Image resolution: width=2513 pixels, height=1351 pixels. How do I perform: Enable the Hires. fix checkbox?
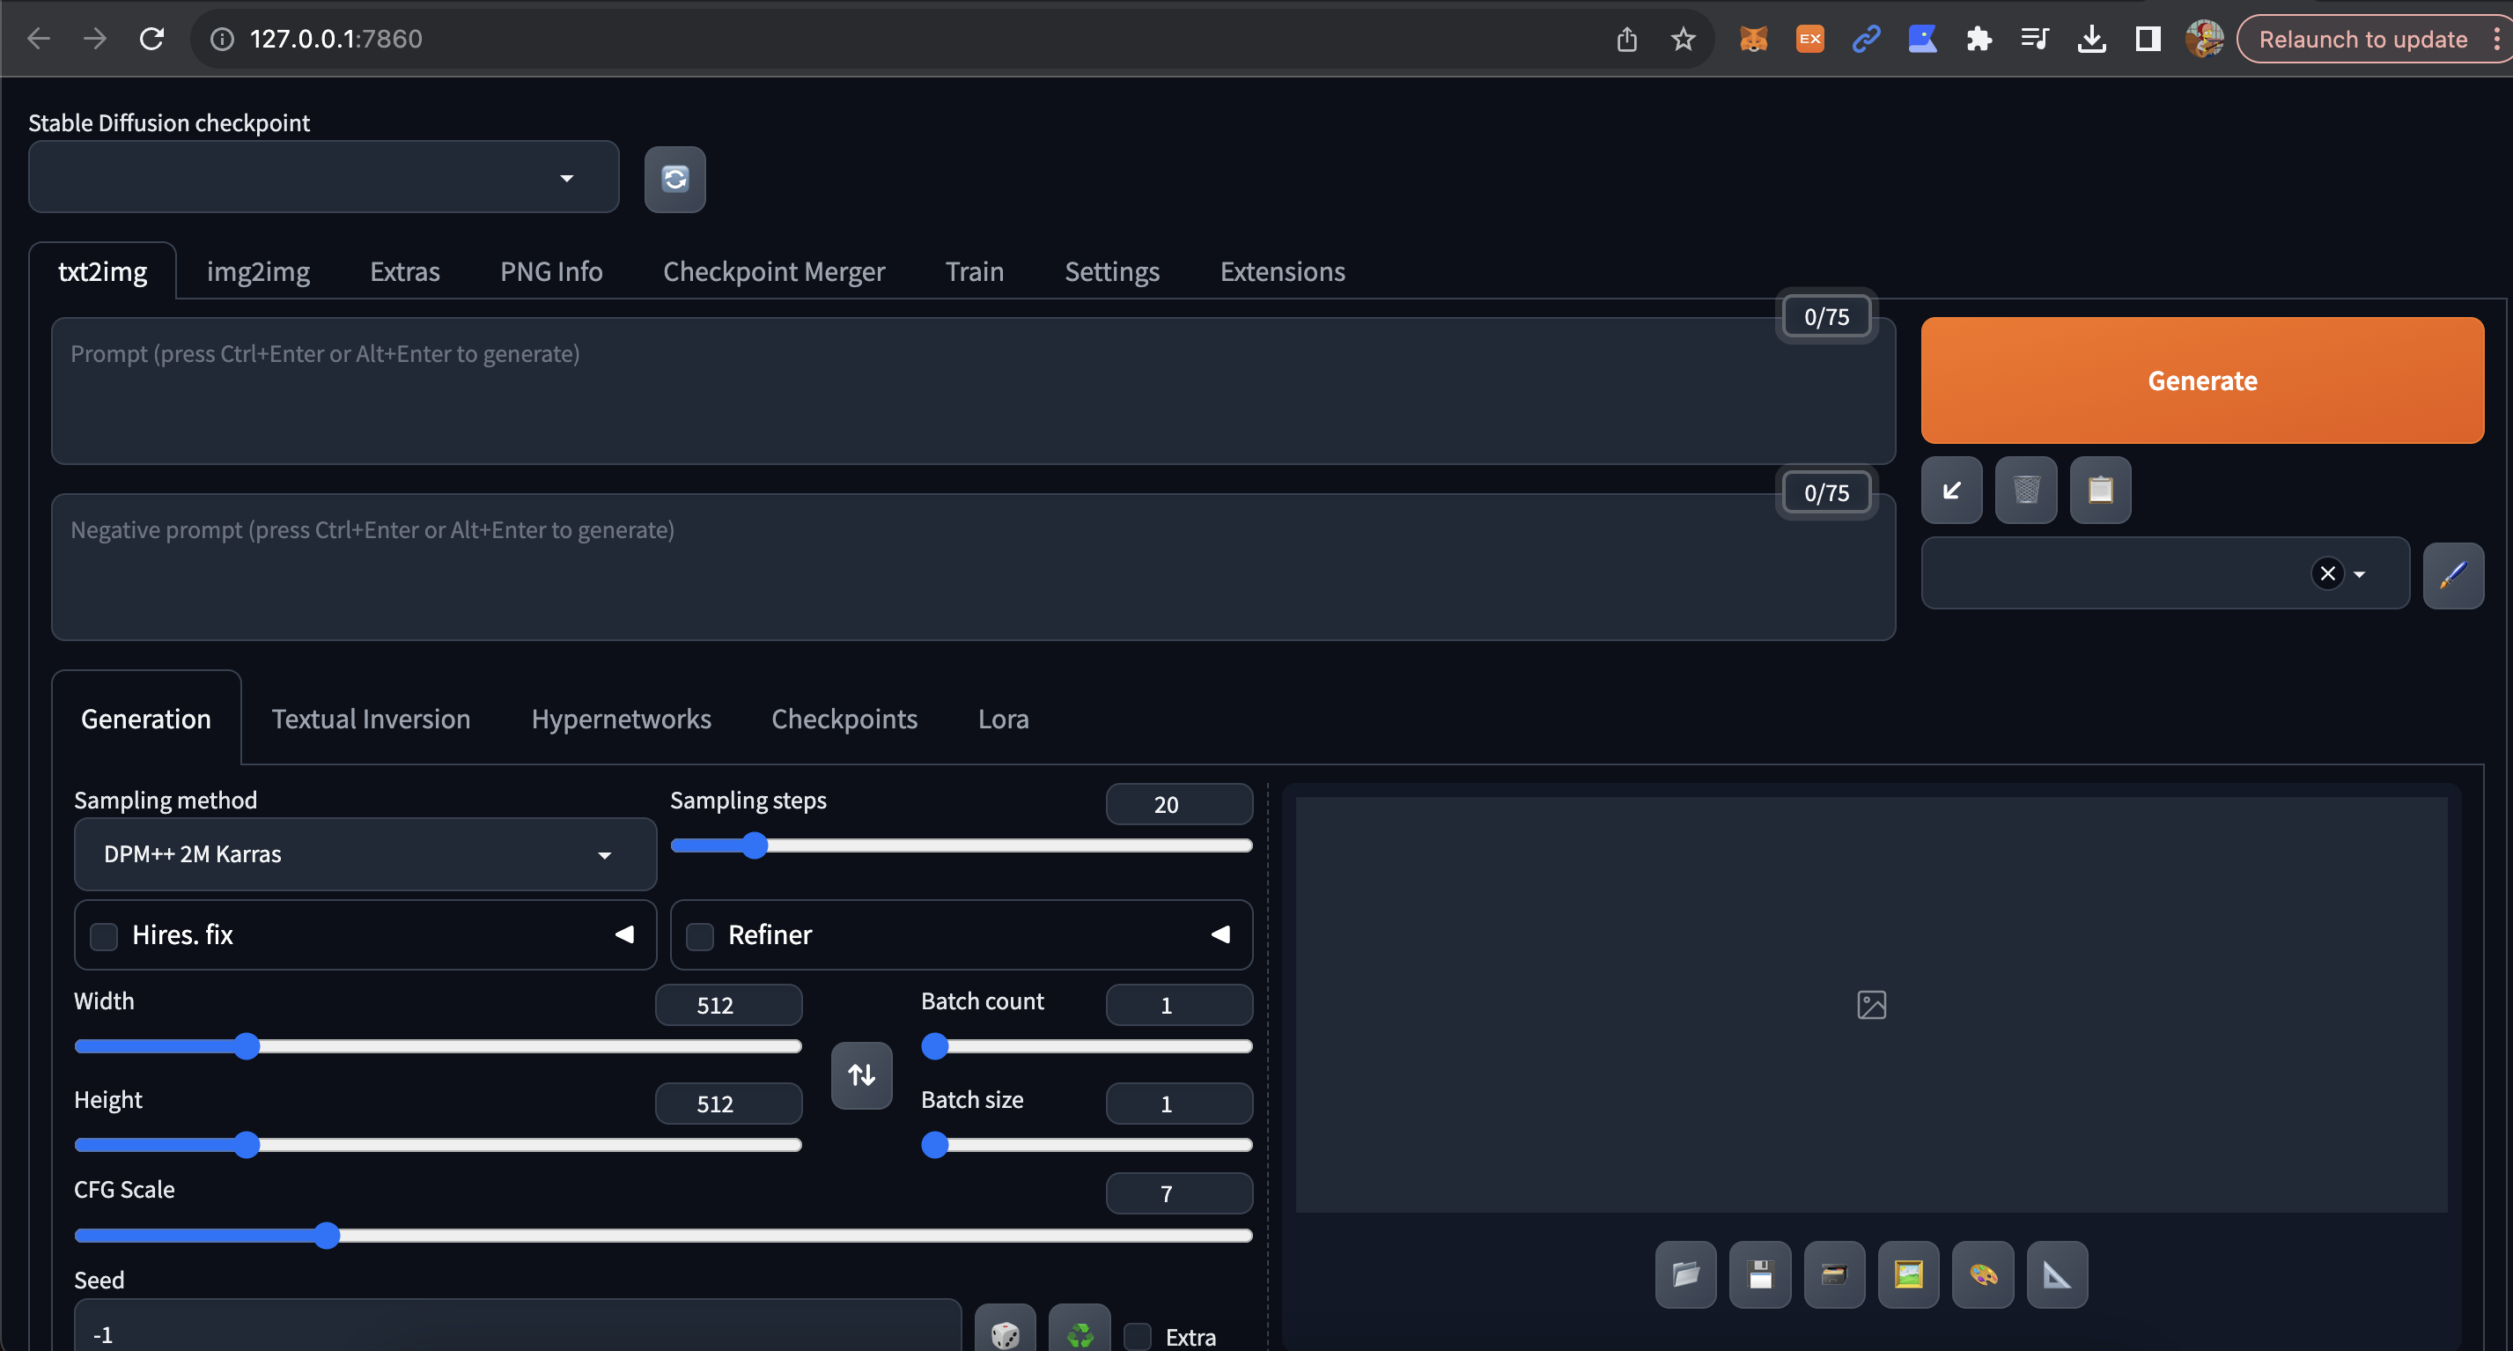coord(103,935)
